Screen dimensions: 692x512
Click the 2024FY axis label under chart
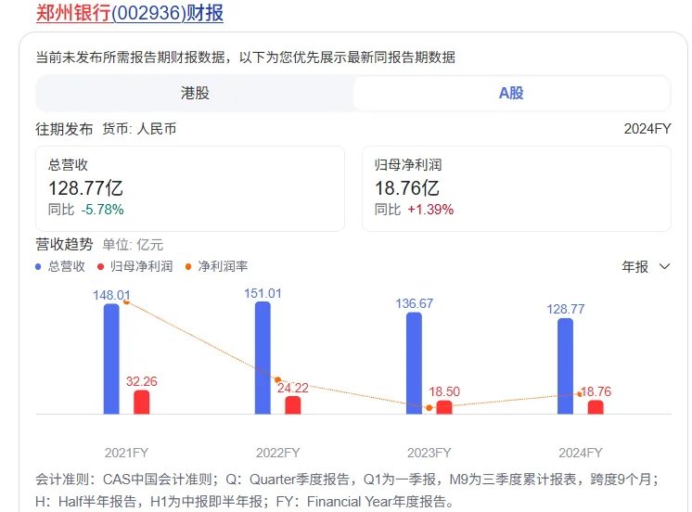(581, 453)
